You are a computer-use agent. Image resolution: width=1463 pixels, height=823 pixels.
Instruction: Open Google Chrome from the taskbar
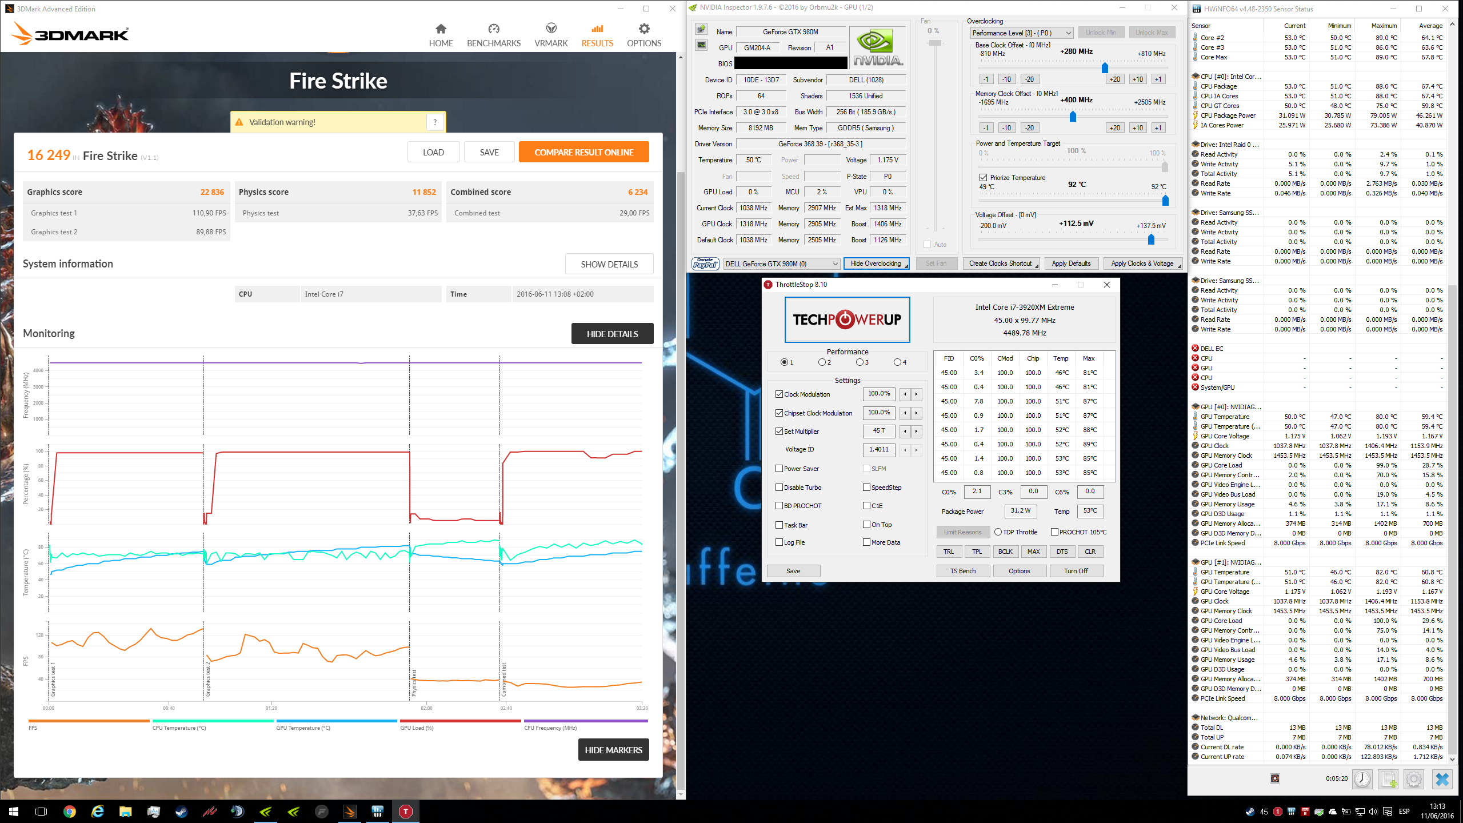[x=69, y=812]
